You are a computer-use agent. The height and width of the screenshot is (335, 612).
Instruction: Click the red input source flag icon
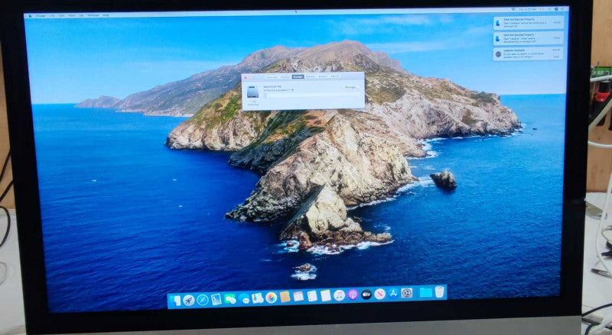pos(542,9)
